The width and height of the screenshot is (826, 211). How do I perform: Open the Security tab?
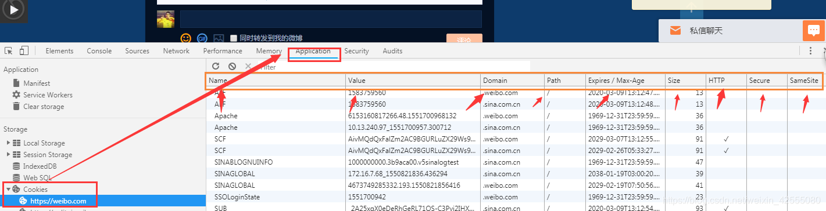[356, 51]
